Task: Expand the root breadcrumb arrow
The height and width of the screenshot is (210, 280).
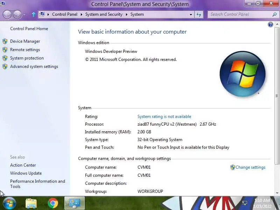Action: click(48, 14)
